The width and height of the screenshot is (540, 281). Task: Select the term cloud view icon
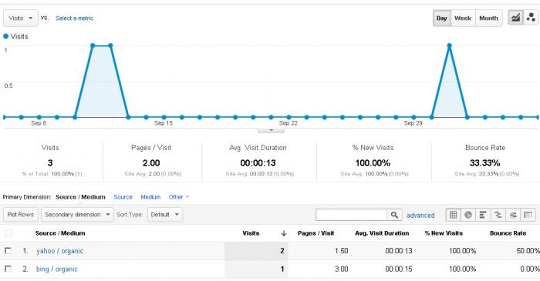[x=513, y=215]
